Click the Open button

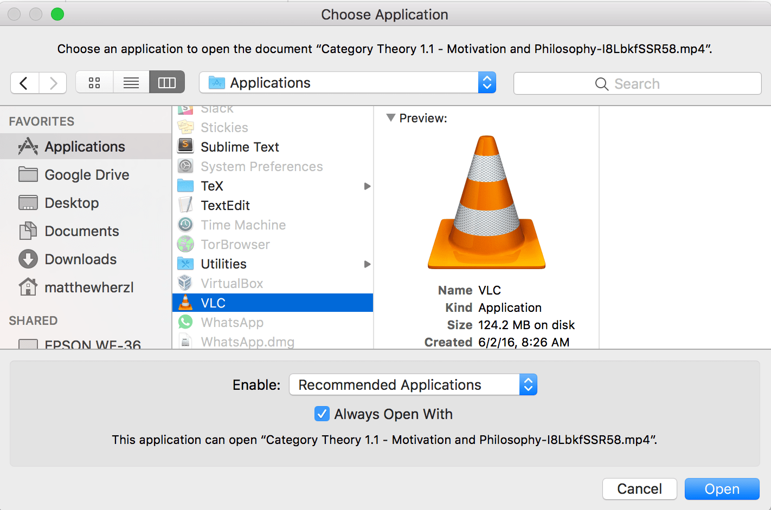tap(722, 489)
